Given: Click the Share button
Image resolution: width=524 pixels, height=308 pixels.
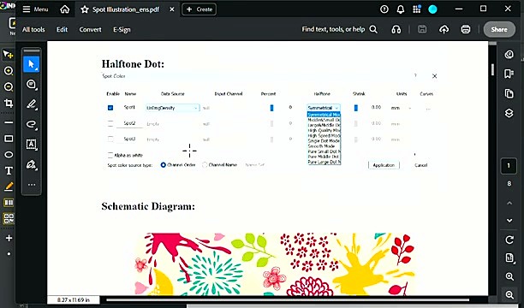Looking at the screenshot, I should 499,29.
